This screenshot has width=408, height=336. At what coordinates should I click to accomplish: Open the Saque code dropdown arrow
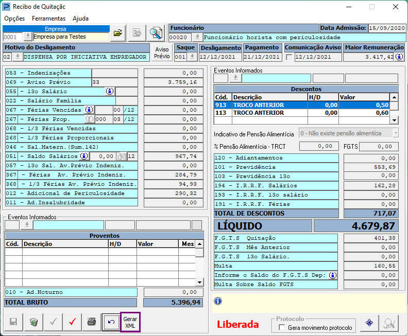192,57
